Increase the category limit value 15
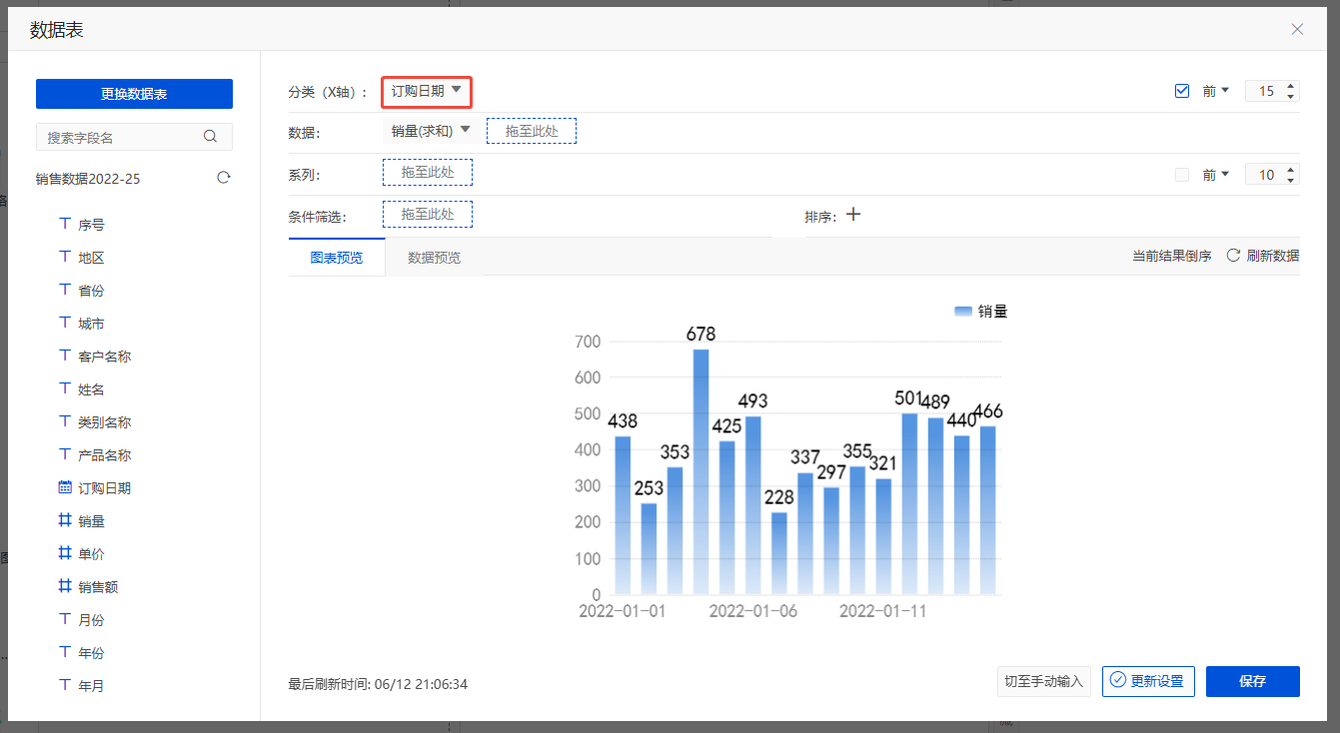 pos(1291,86)
